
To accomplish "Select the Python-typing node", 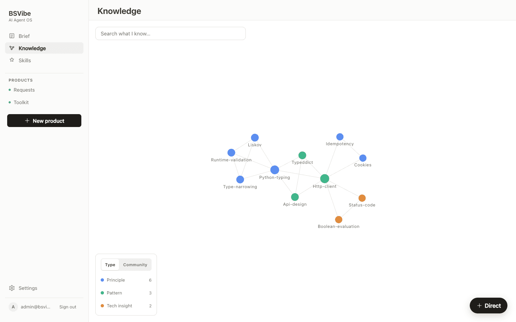I will (x=275, y=170).
